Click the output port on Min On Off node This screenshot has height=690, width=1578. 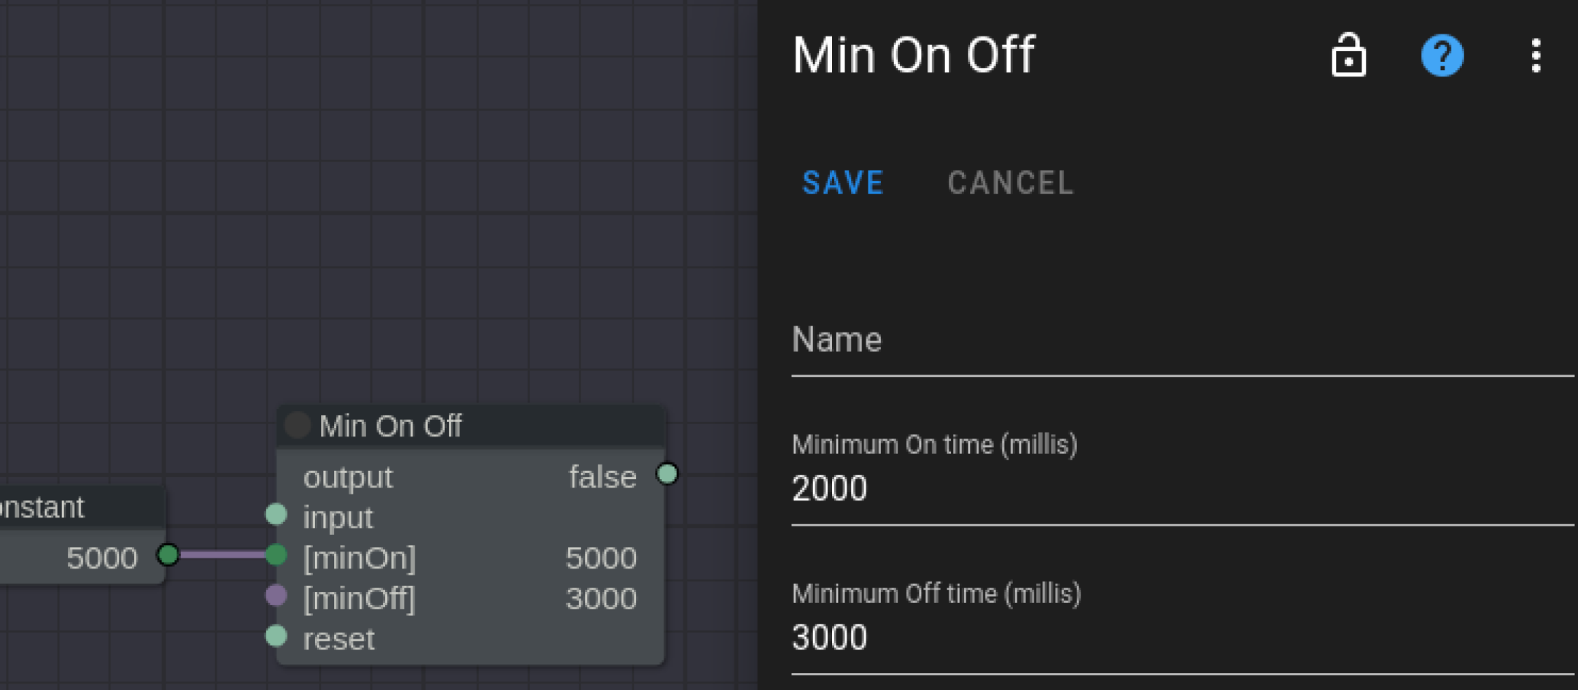(667, 473)
